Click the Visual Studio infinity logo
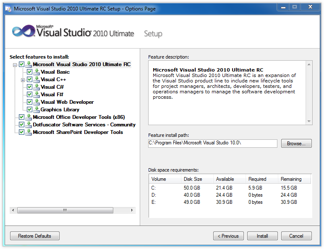 (x=24, y=31)
